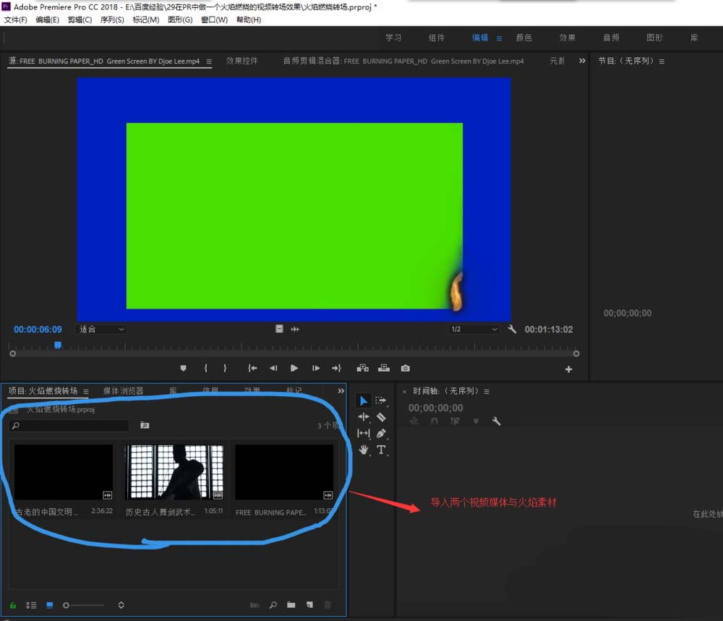This screenshot has width=723, height=621.
Task: Select the Hand tool
Action: [364, 450]
